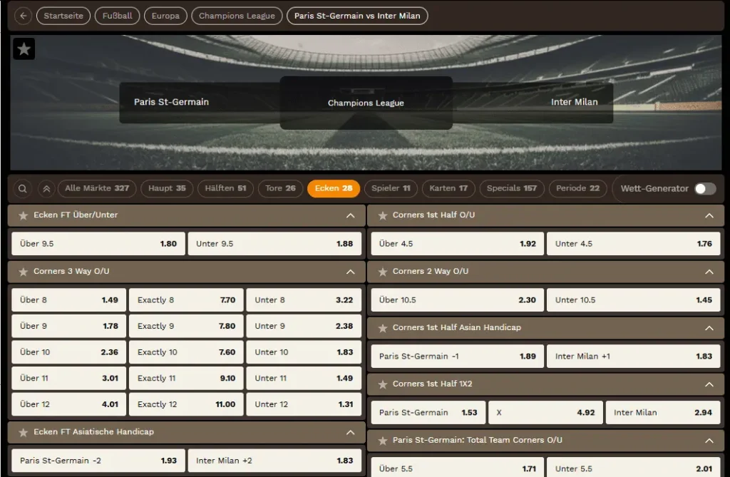Star the Corners 1st Half 1X2 market
The width and height of the screenshot is (730, 477).
[383, 384]
